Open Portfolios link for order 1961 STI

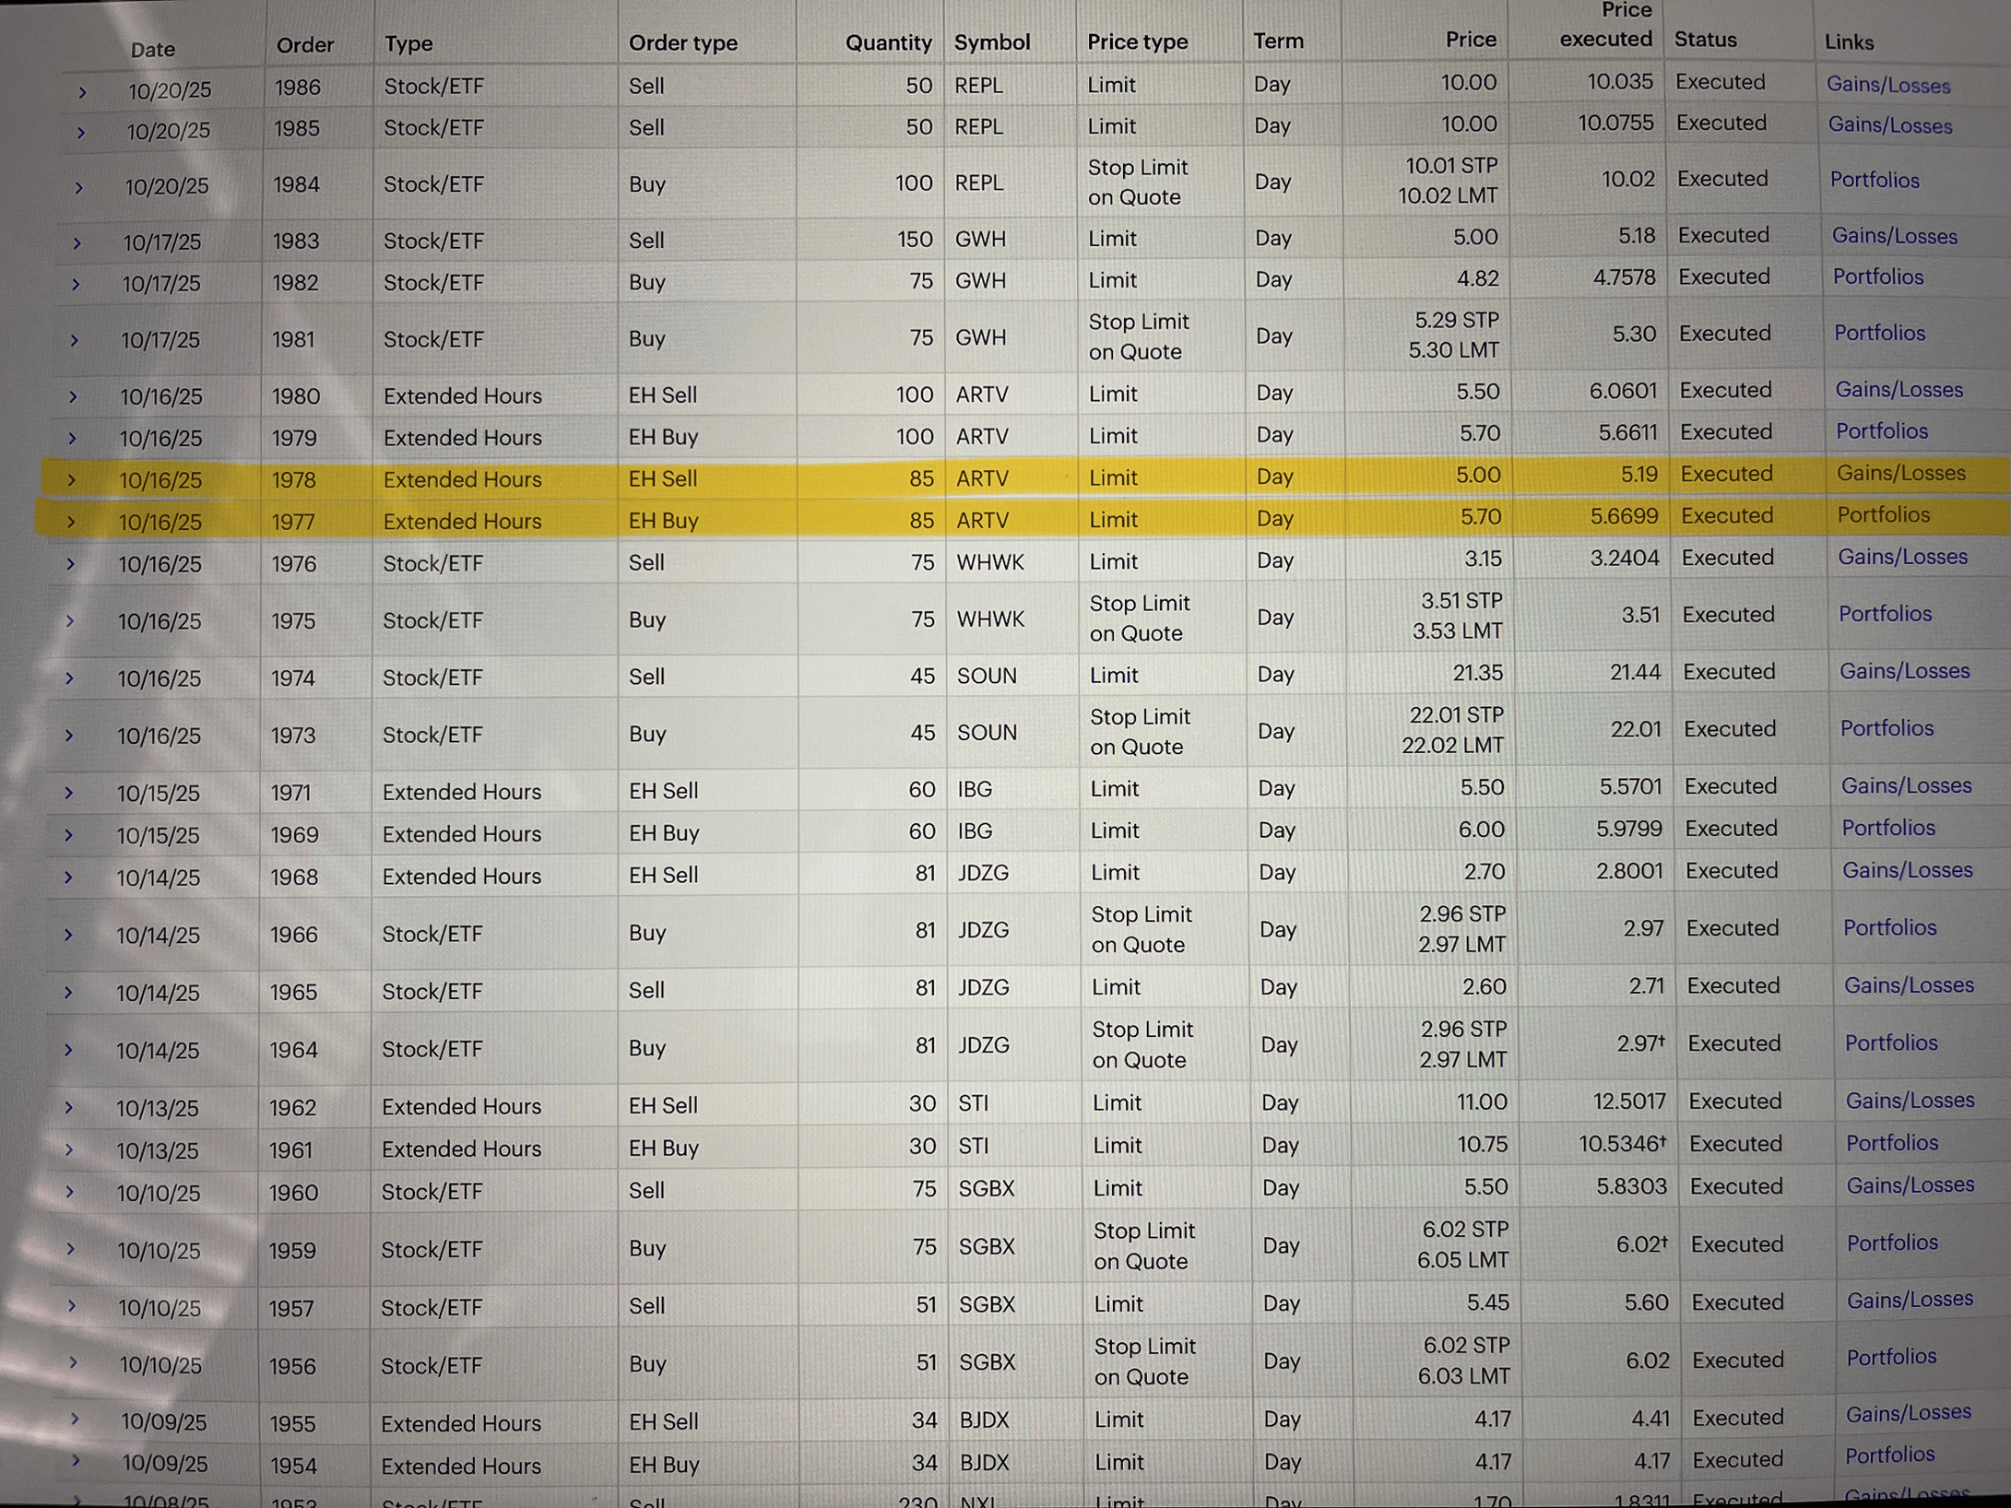[1891, 1144]
